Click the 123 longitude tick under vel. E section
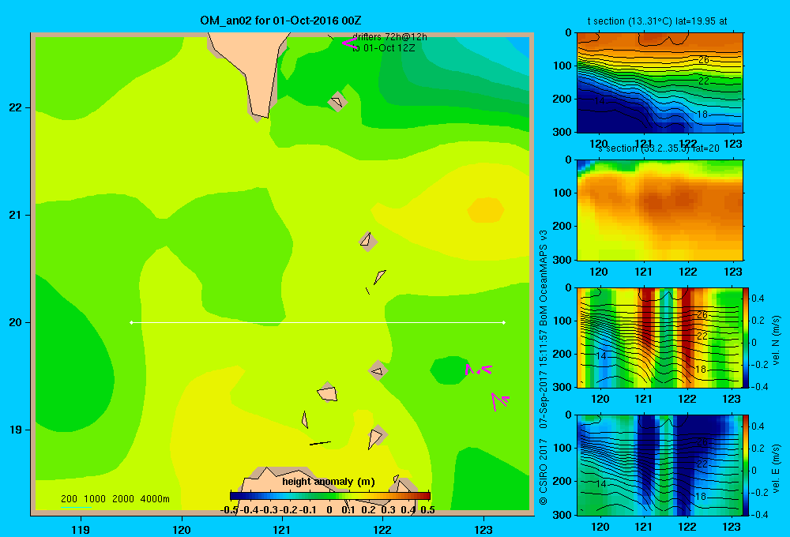The image size is (790, 537). [x=732, y=527]
